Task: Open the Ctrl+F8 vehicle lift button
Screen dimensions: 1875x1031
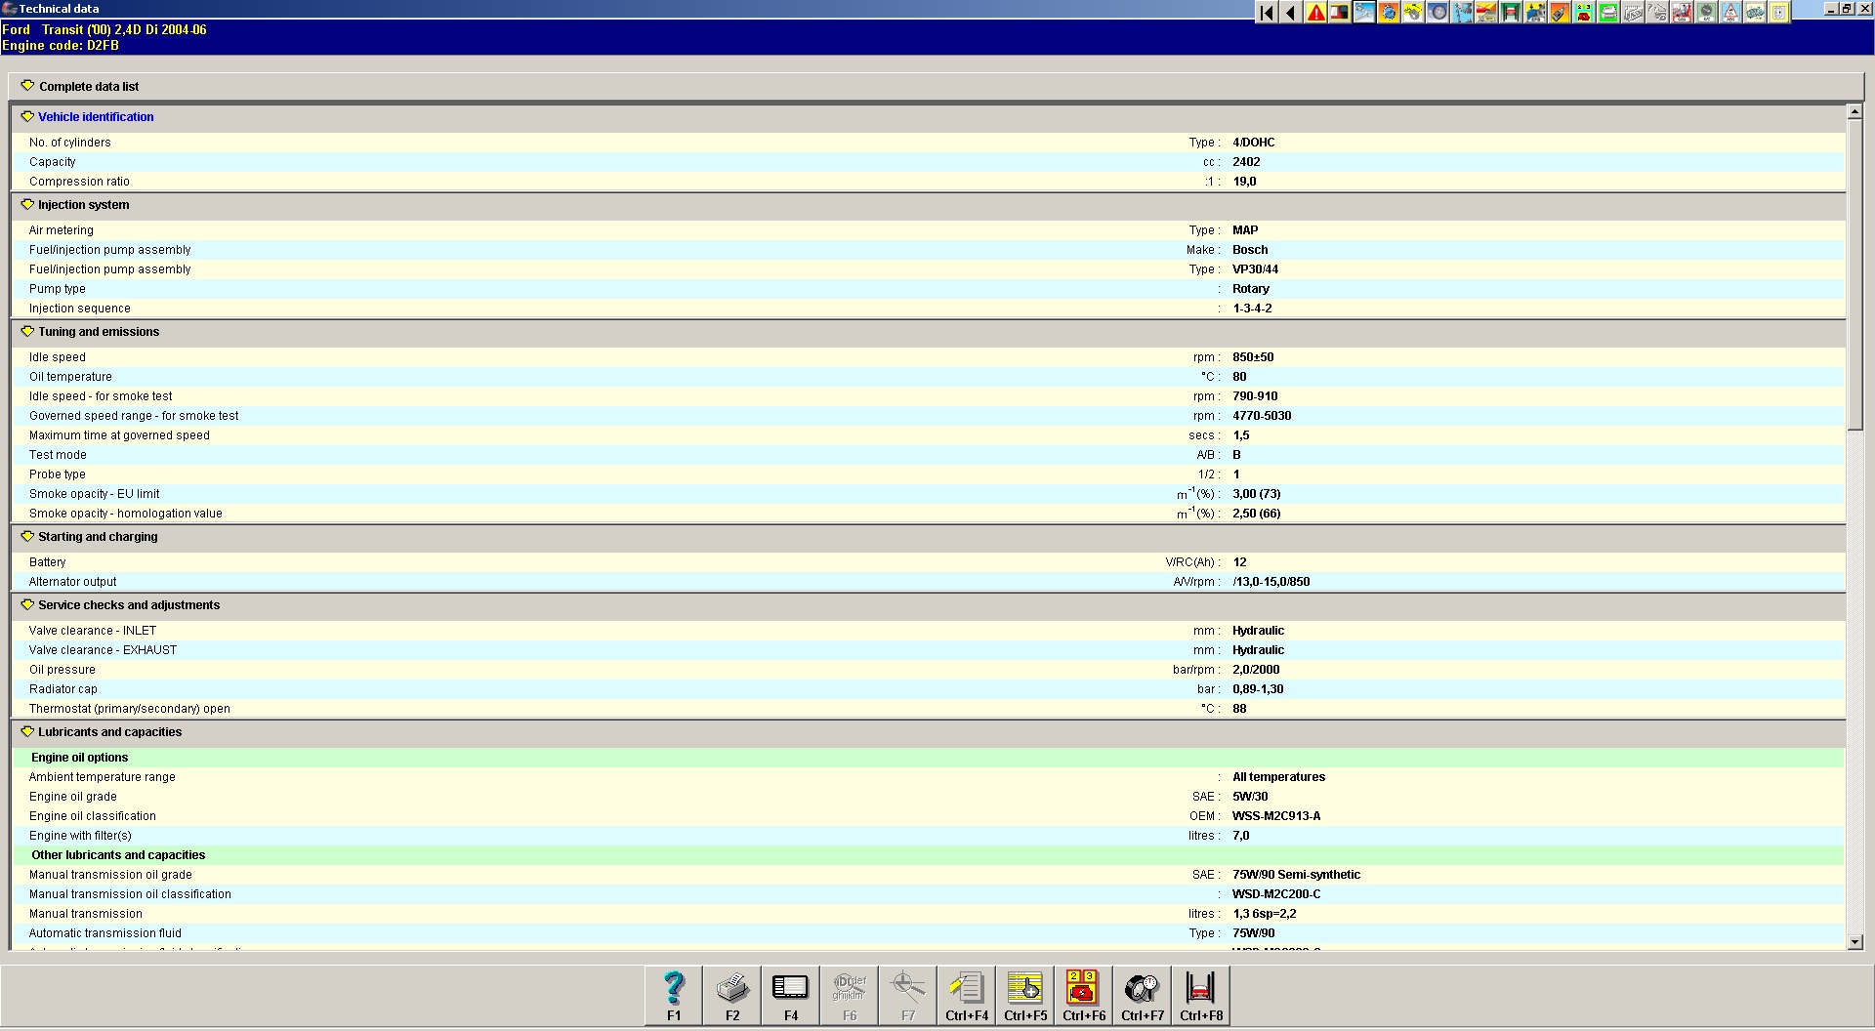Action: click(1200, 995)
